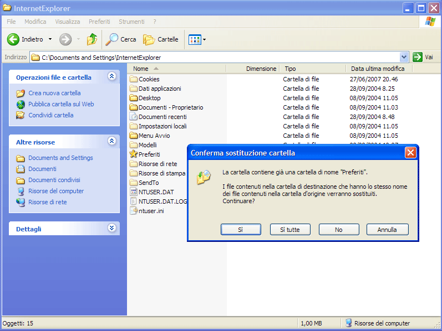Viewport: 442px width, 331px height.
Task: Confirm replacement with the Sì button
Action: tap(241, 229)
